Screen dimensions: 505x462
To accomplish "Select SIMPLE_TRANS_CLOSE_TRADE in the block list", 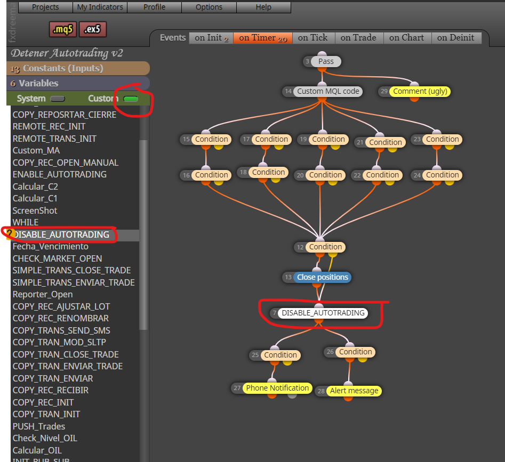I will pyautogui.click(x=71, y=271).
